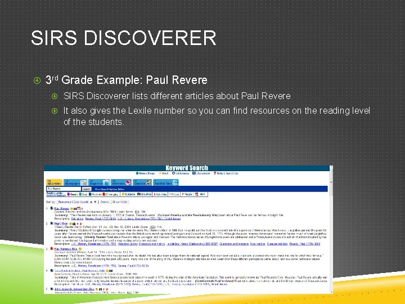The height and width of the screenshot is (304, 405).
Task: Switch to the Graphics tab
Action: 142,182
